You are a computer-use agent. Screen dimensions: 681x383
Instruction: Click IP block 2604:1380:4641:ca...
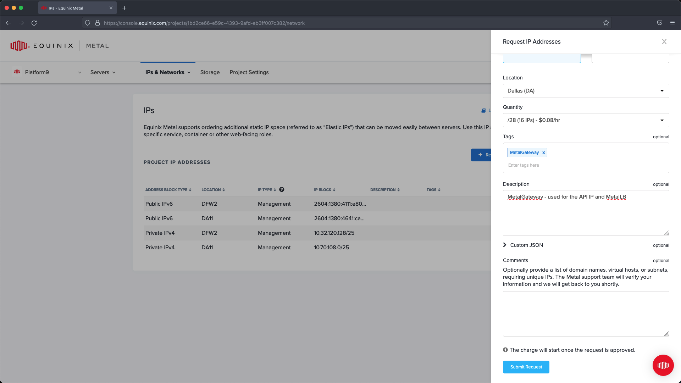(339, 218)
